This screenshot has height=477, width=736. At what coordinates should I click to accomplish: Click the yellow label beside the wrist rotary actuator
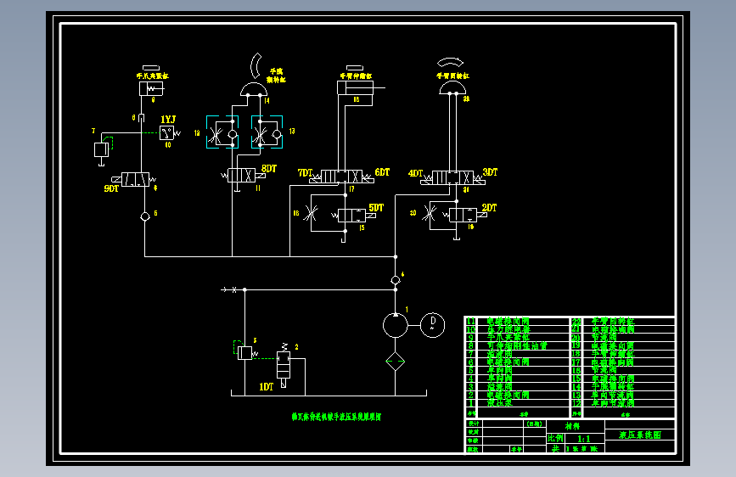point(277,76)
